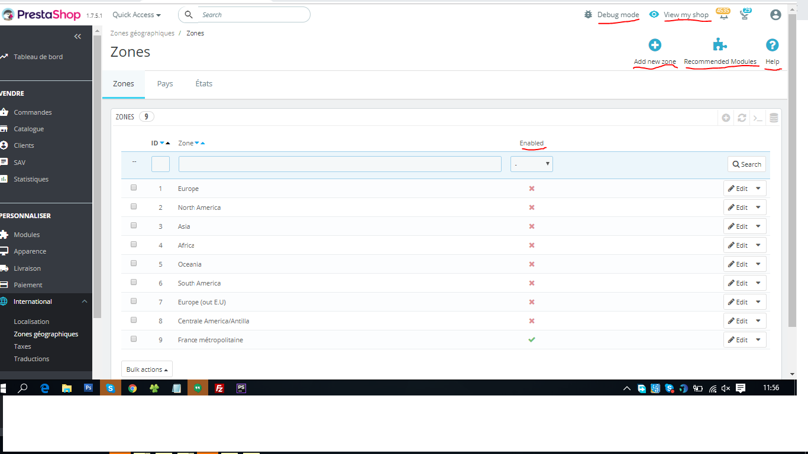The width and height of the screenshot is (808, 454).
Task: Open notifications bell with 4535 badge
Action: coord(723,15)
